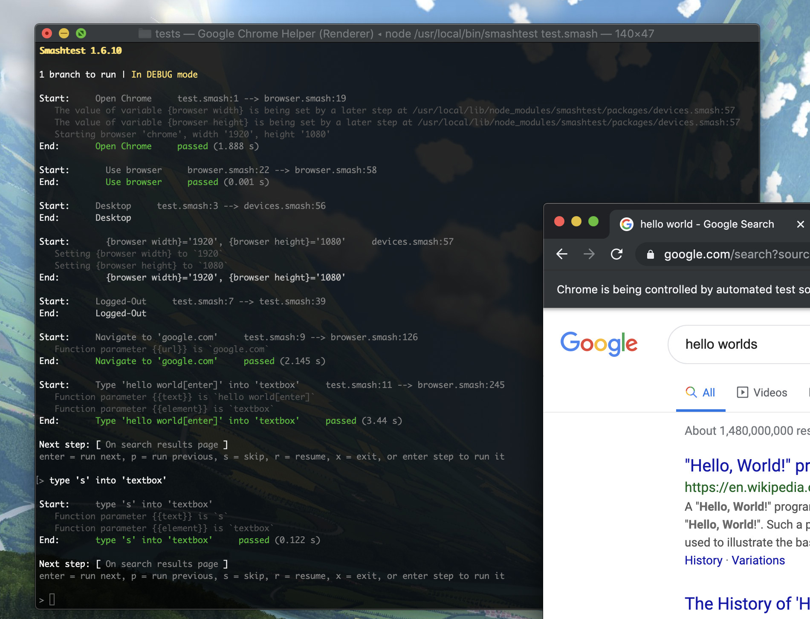Click Chrome's green fullscreen button
Screen dimensions: 810x619
[593, 221]
